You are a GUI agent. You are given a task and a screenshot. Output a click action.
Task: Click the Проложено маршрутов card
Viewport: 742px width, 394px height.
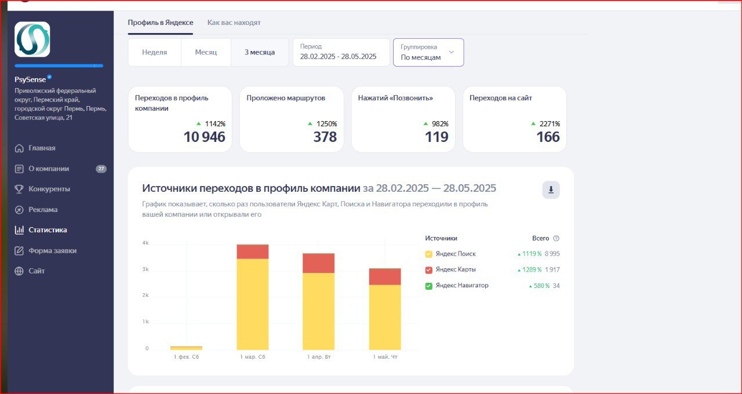292,119
